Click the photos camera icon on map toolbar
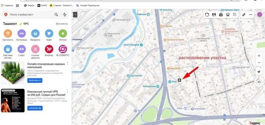265x125 pixels. (221, 15)
